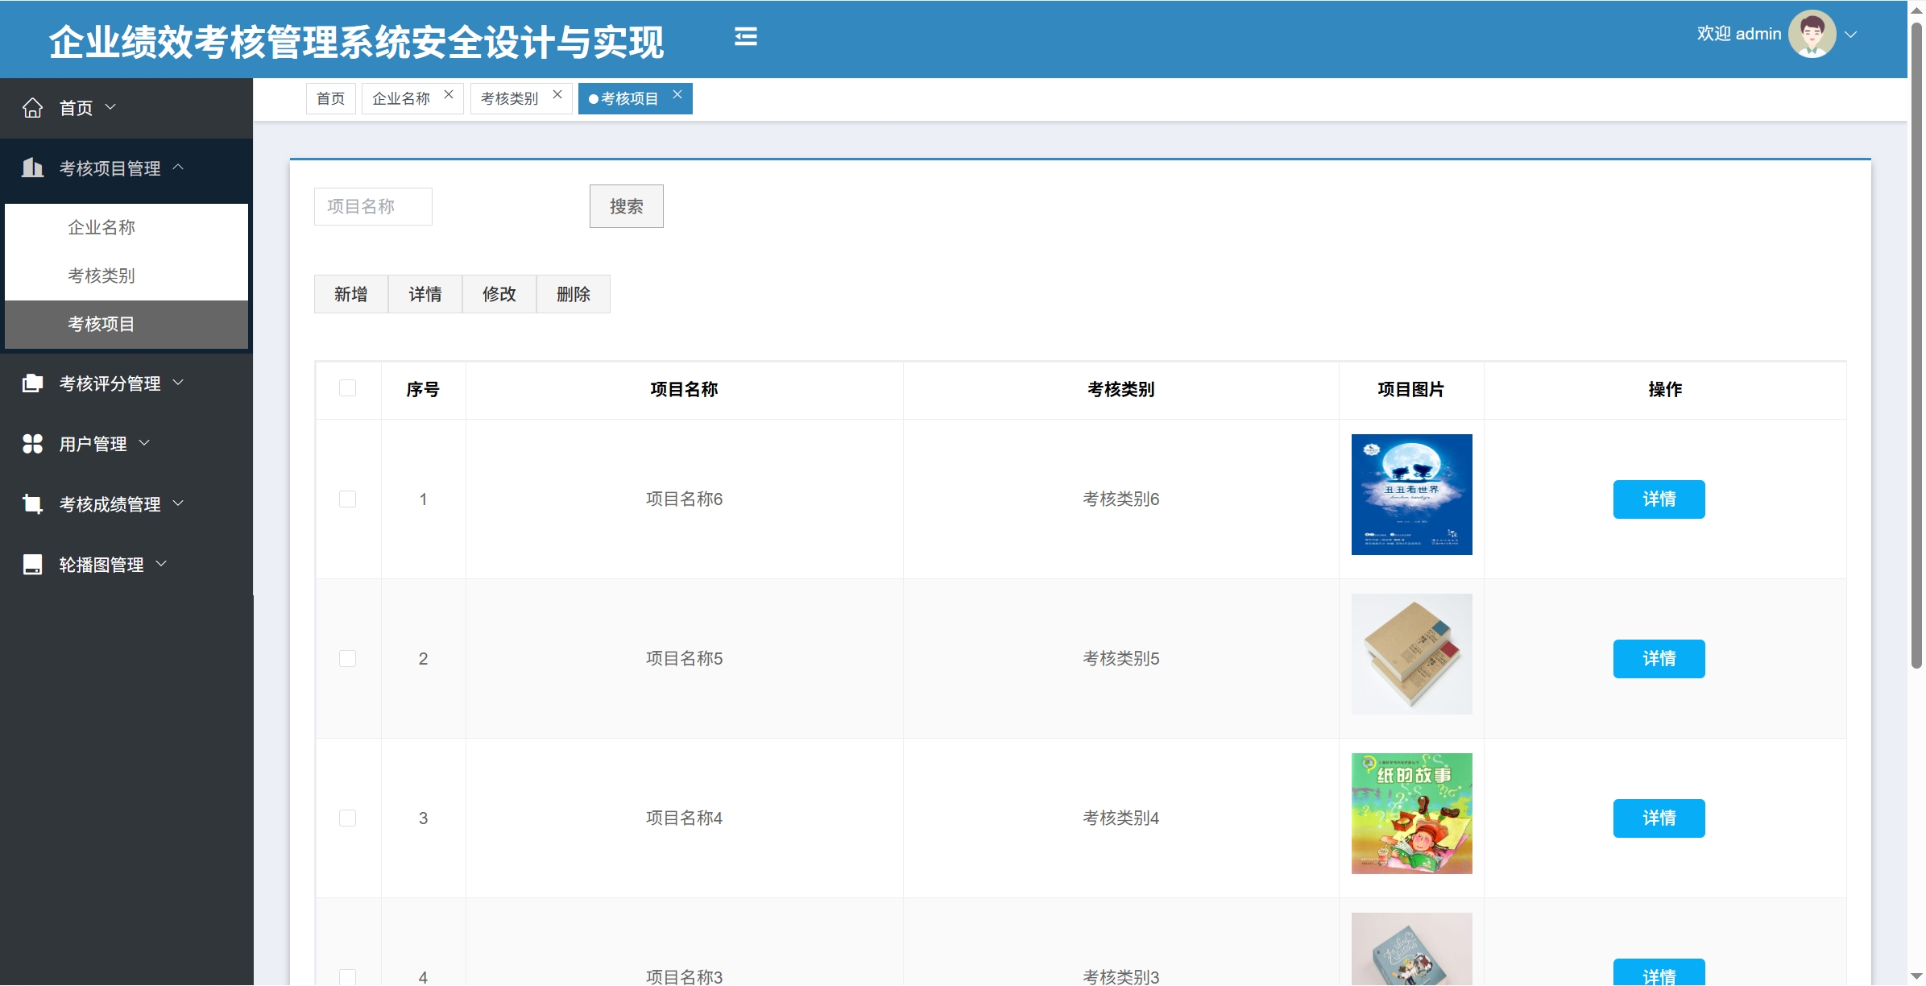The height and width of the screenshot is (986, 1926).
Task: Collapse the 考核项目管理 menu chevron
Action: tap(179, 168)
